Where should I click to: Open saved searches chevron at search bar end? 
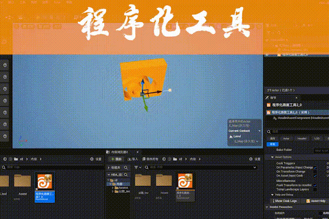255,167
